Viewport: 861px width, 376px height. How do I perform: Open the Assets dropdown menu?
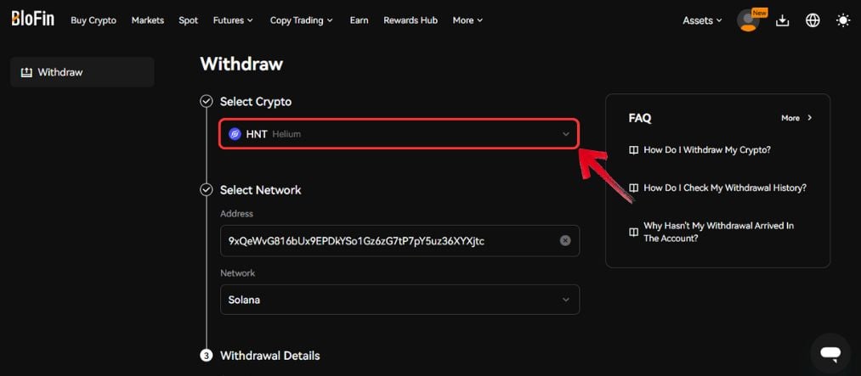point(702,20)
